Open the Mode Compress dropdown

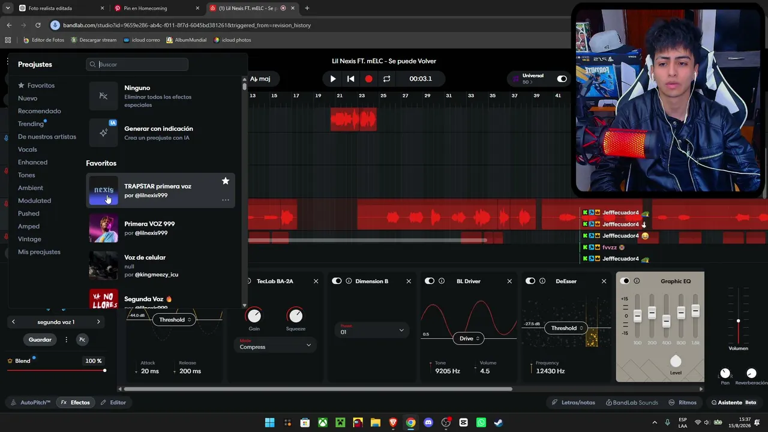275,345
